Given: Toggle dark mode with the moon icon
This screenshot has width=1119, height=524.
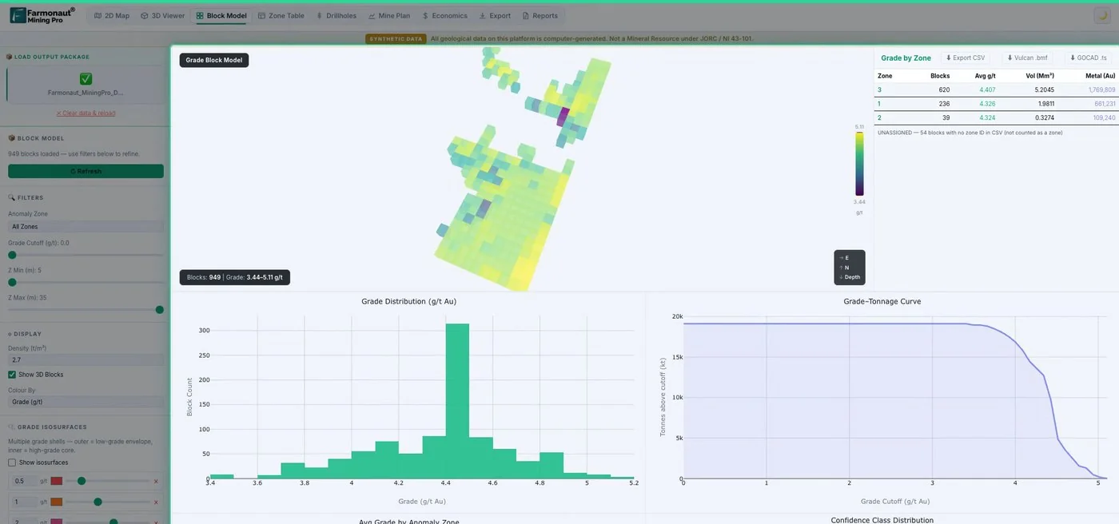Looking at the screenshot, I should pyautogui.click(x=1102, y=15).
